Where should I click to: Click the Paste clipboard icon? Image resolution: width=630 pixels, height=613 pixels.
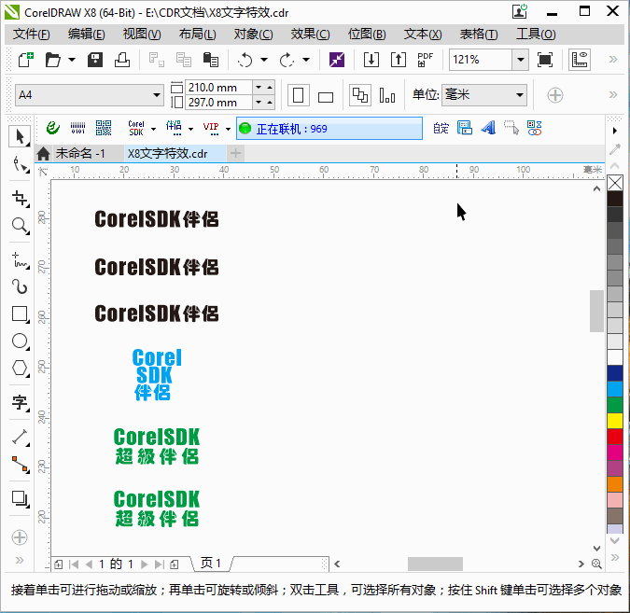coord(211,60)
